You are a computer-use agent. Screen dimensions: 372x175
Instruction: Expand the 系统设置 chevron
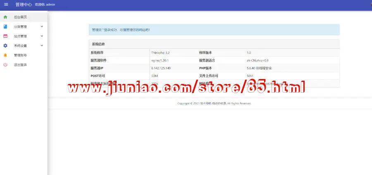tap(42, 46)
